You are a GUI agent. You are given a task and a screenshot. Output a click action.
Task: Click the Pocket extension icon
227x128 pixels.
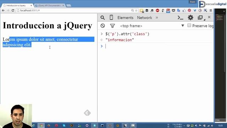(173, 10)
